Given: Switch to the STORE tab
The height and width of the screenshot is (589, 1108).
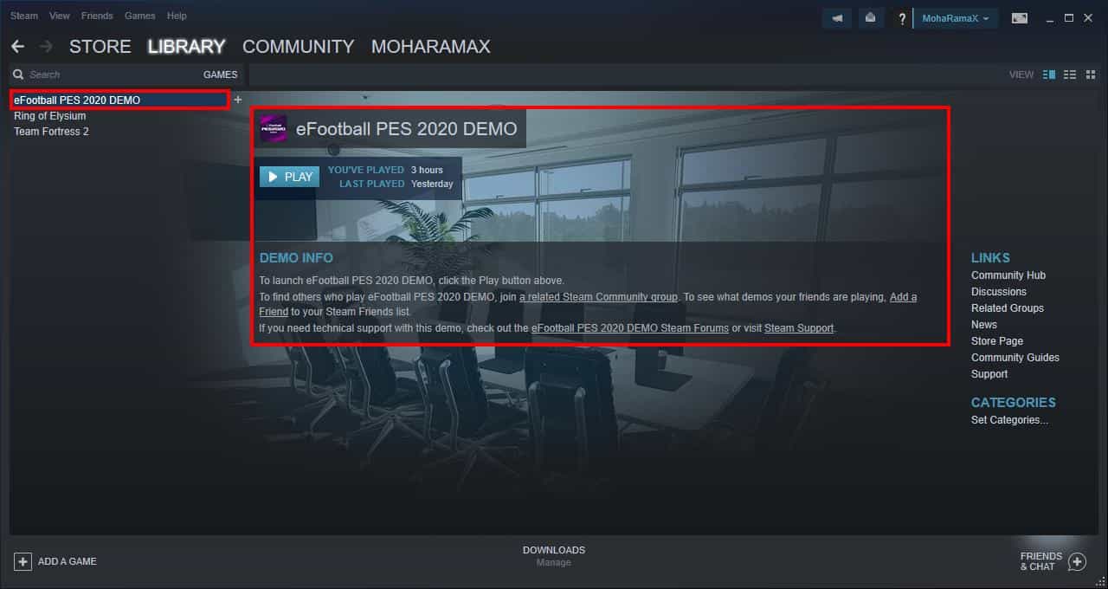Looking at the screenshot, I should (100, 47).
